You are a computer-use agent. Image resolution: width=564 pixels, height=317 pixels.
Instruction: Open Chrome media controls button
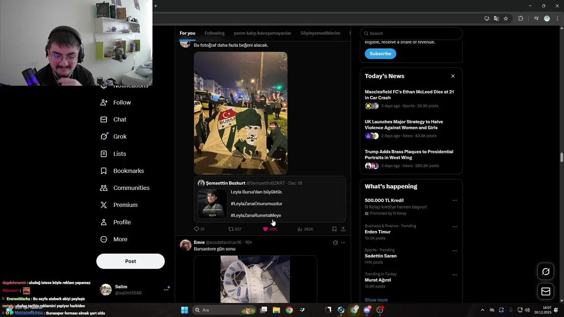(x=536, y=18)
